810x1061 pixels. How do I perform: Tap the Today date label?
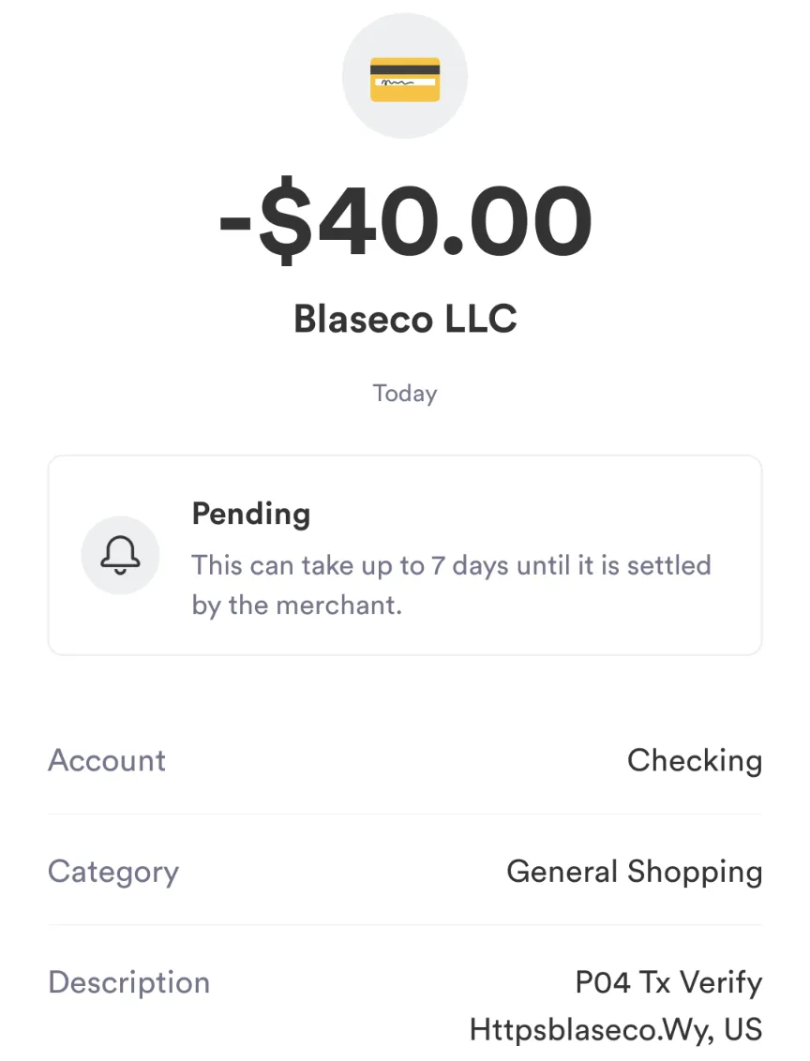tap(405, 393)
